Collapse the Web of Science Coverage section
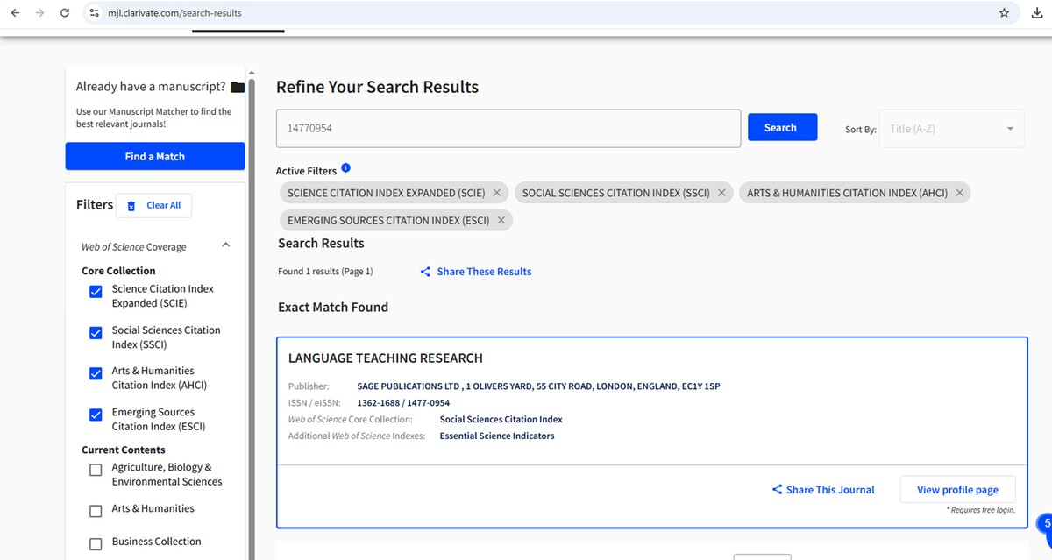This screenshot has width=1052, height=560. click(225, 246)
